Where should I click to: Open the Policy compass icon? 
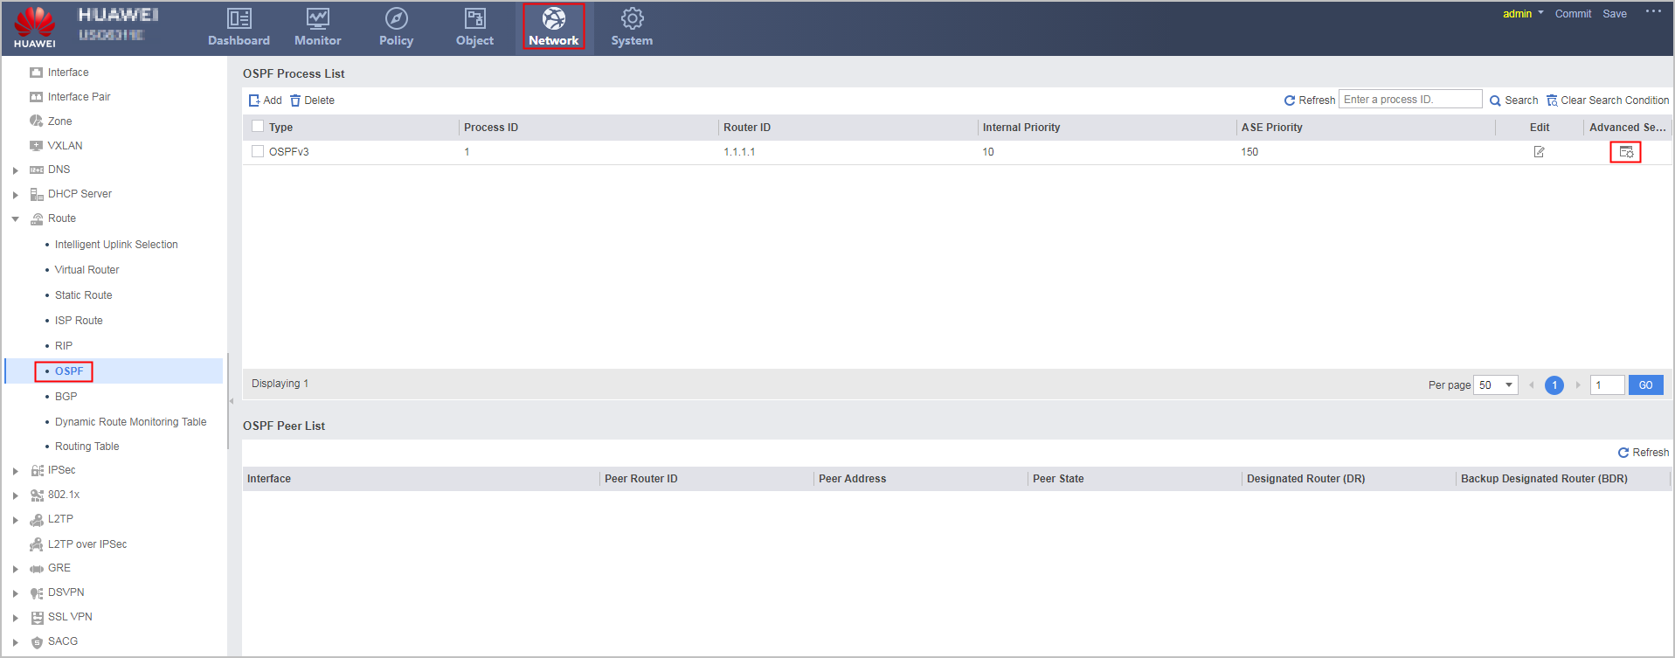click(x=397, y=18)
